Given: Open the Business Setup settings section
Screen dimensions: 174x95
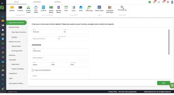Looking at the screenshot, I should 14,27.
